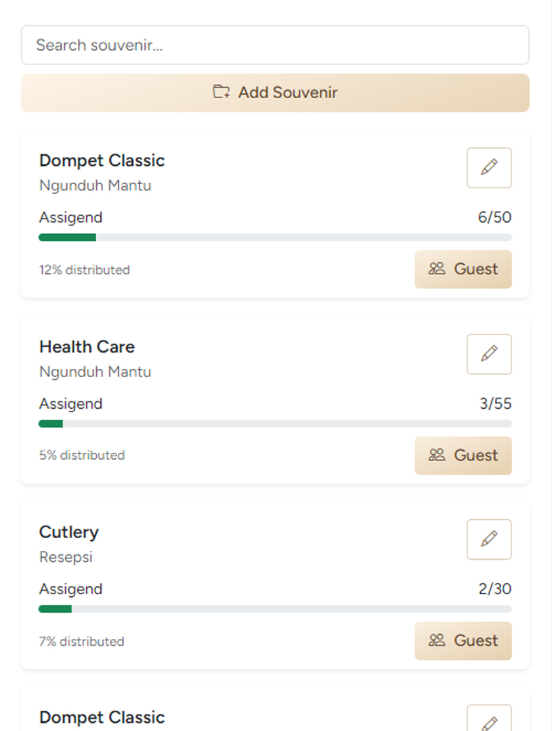Edit the first Dompet Classic souvenir
552x731 pixels.
(489, 168)
